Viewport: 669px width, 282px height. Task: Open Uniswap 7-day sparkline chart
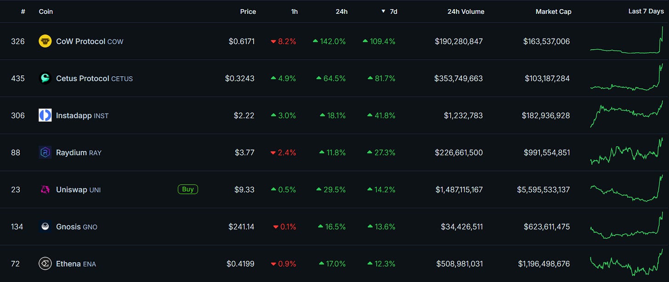pyautogui.click(x=627, y=188)
